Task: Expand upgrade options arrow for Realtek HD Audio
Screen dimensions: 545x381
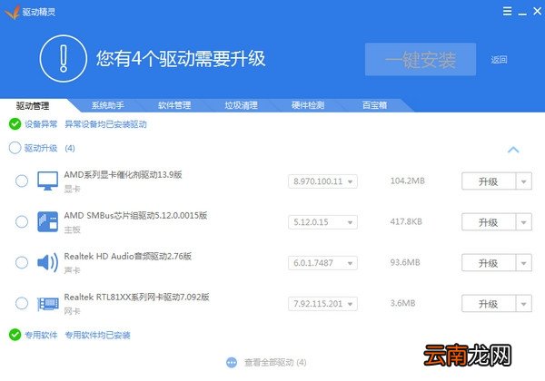Action: [524, 263]
